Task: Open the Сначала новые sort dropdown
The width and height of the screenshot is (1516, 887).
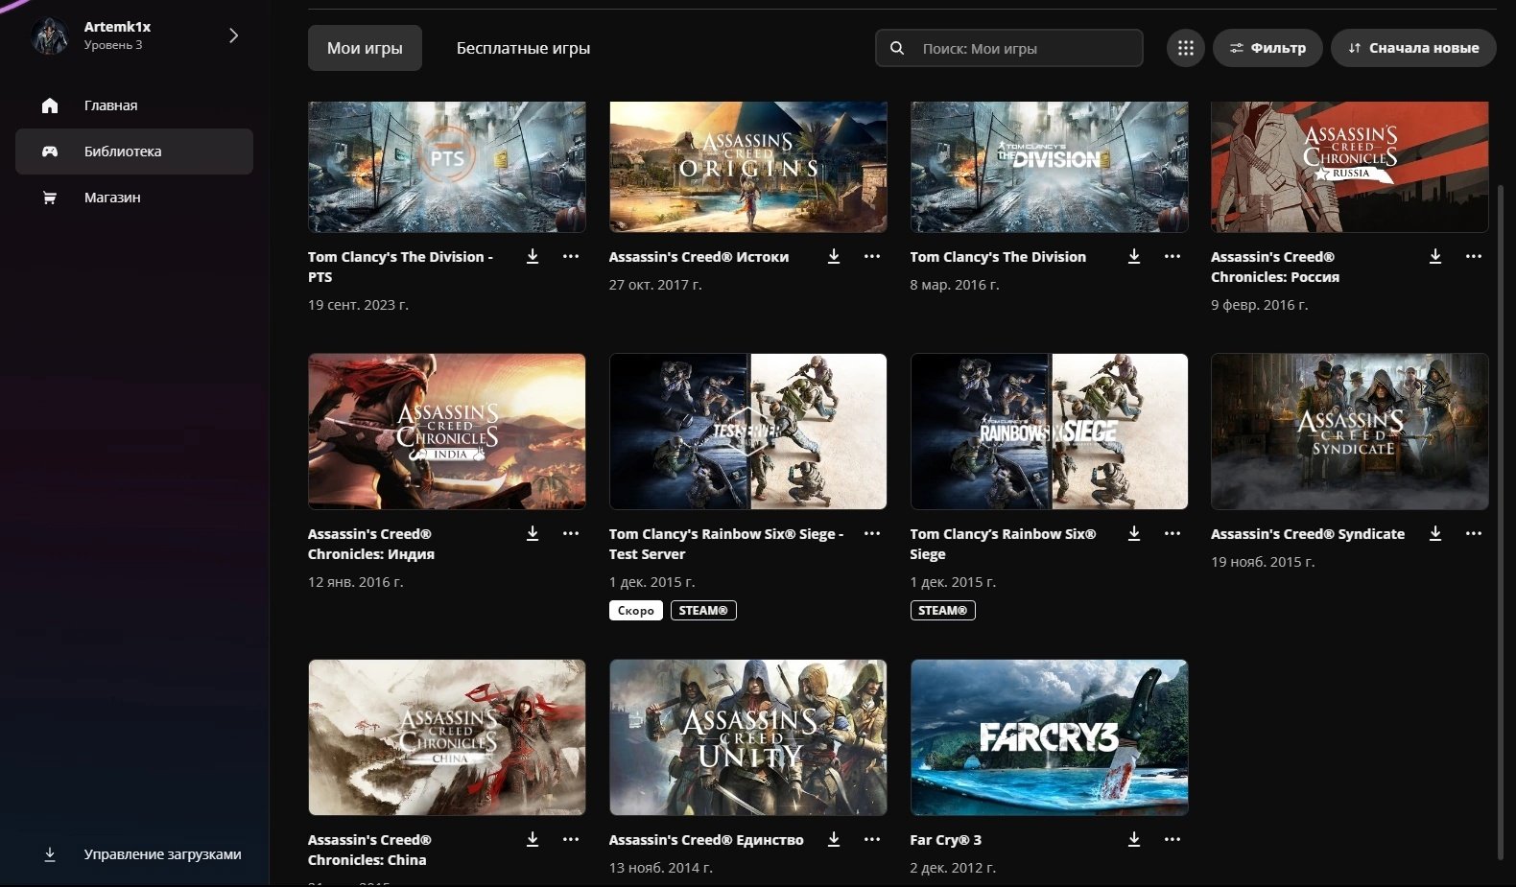Action: point(1412,48)
